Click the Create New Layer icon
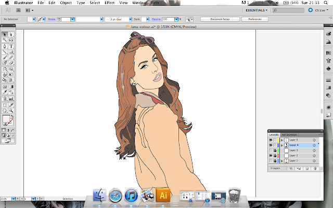This screenshot has height=208, width=333. click(x=308, y=168)
